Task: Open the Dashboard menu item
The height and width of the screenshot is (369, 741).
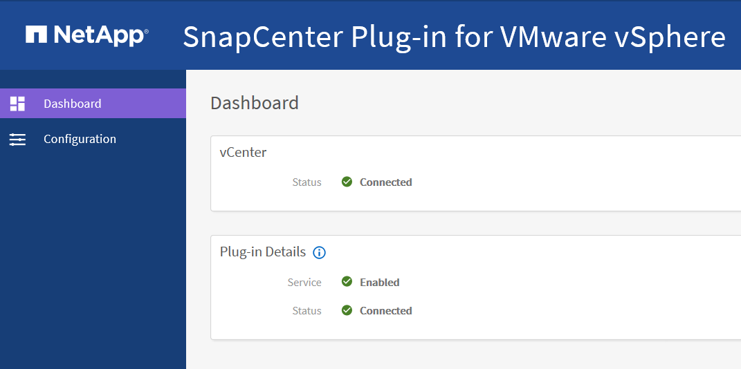Action: click(72, 104)
